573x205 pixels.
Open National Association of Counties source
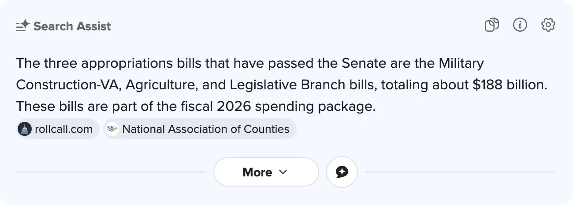[205, 129]
